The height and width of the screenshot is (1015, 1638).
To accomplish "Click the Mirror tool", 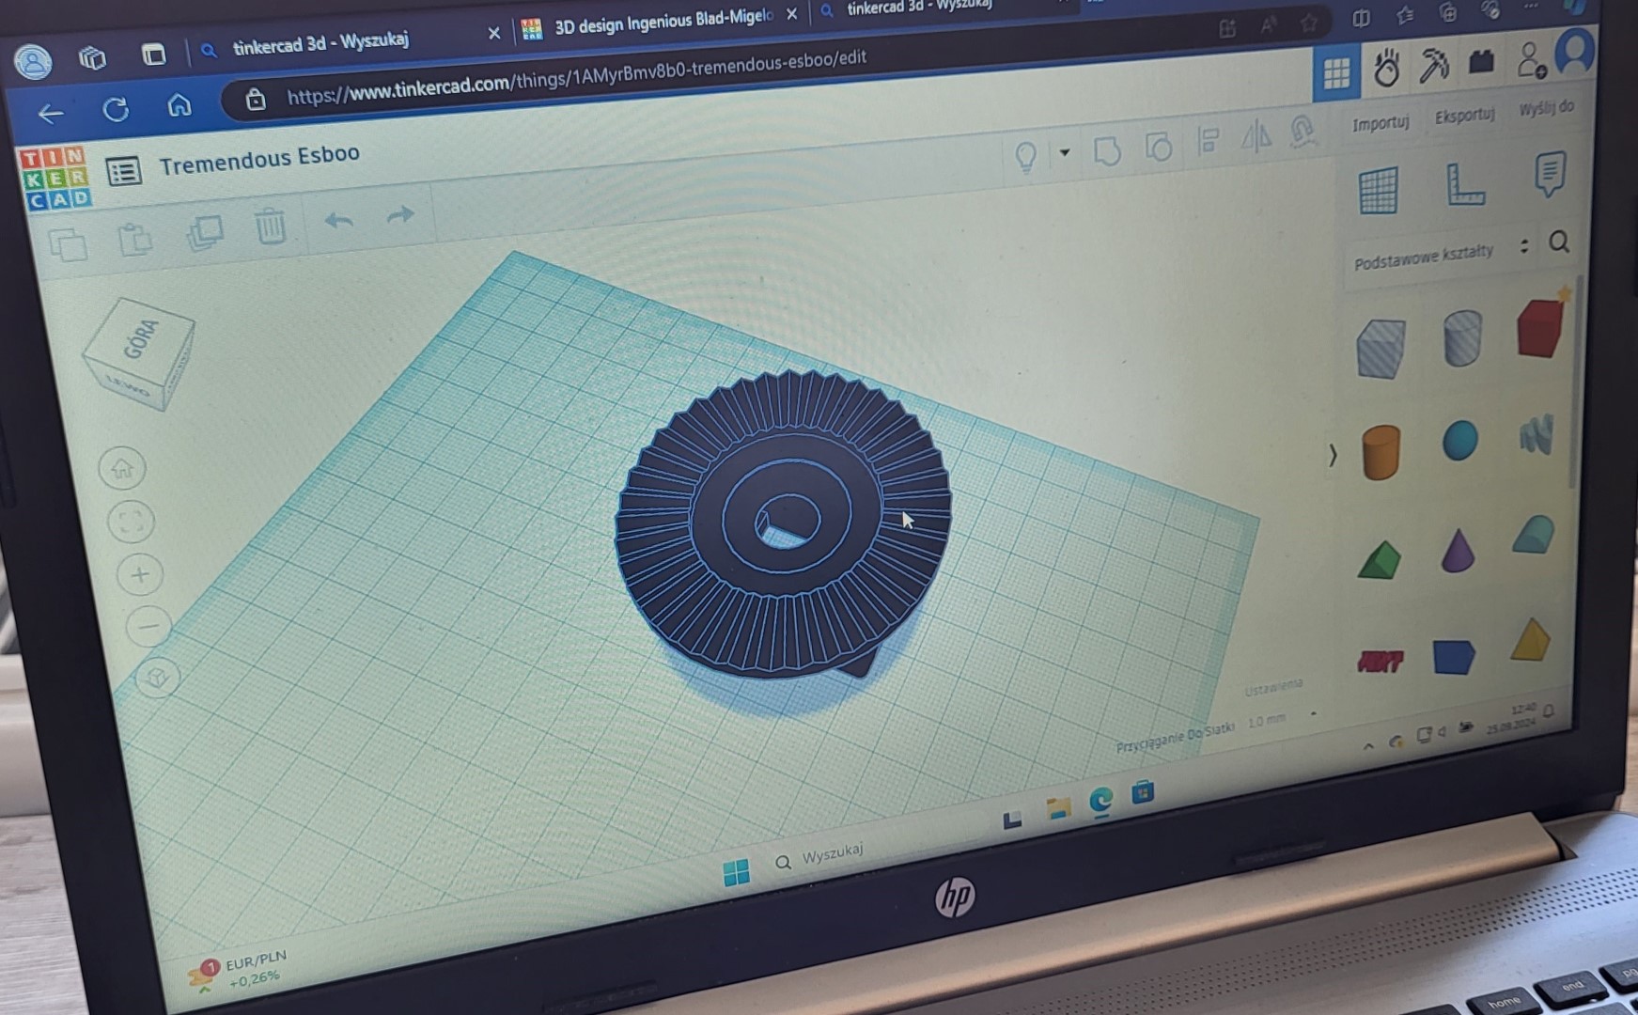I will coord(1256,137).
